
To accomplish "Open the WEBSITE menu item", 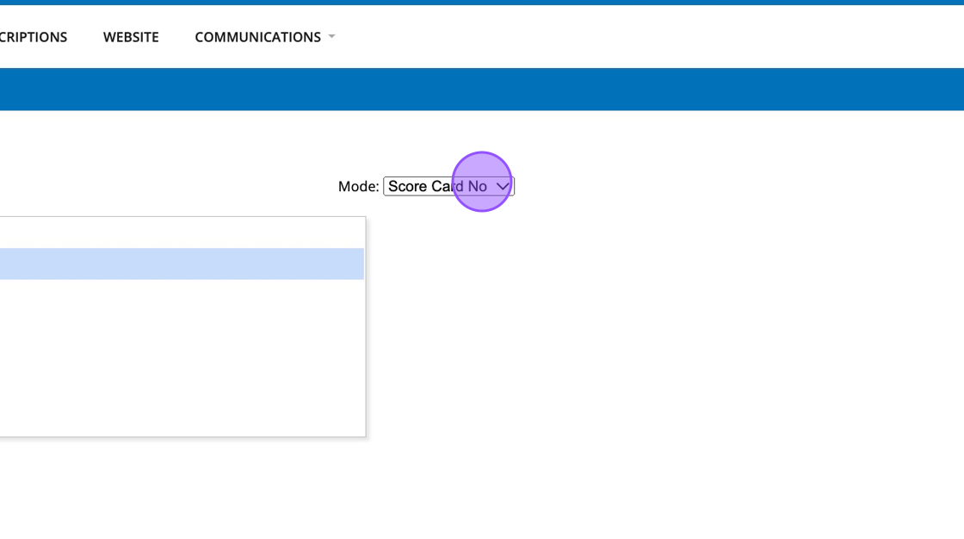I will tap(131, 37).
